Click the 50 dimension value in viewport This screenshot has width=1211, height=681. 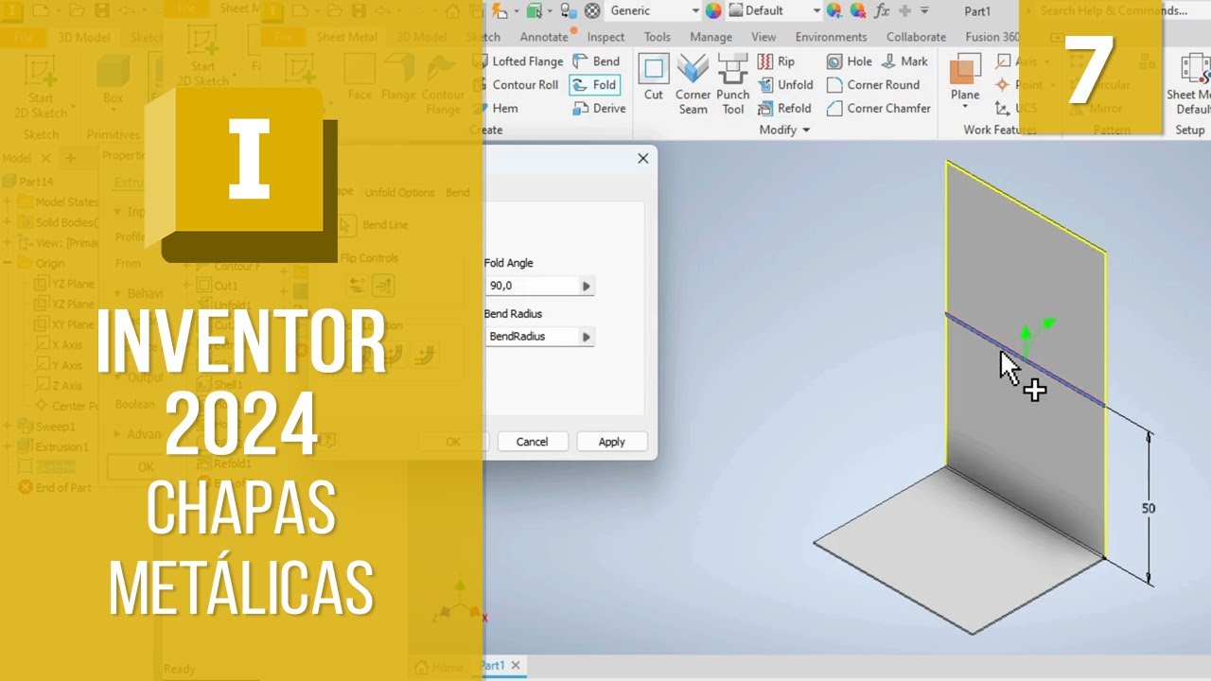pyautogui.click(x=1149, y=509)
